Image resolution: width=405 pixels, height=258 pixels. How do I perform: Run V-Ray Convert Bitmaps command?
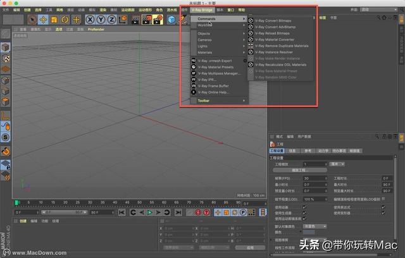(x=280, y=21)
